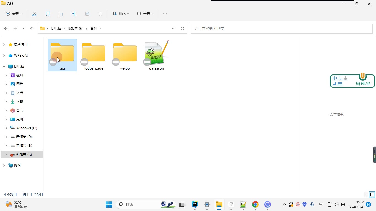
Task: Click the Rename icon in toolbar
Action: [74, 14]
